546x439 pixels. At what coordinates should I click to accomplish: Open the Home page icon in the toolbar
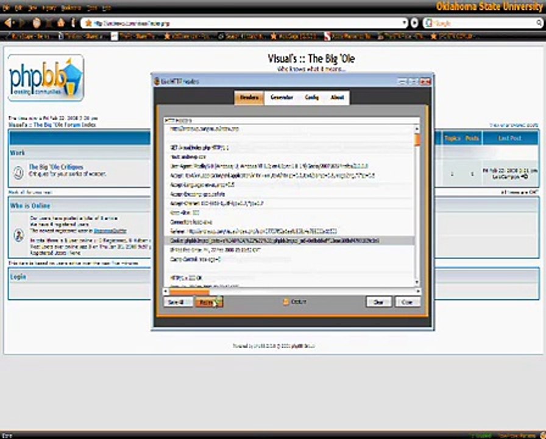pos(61,23)
